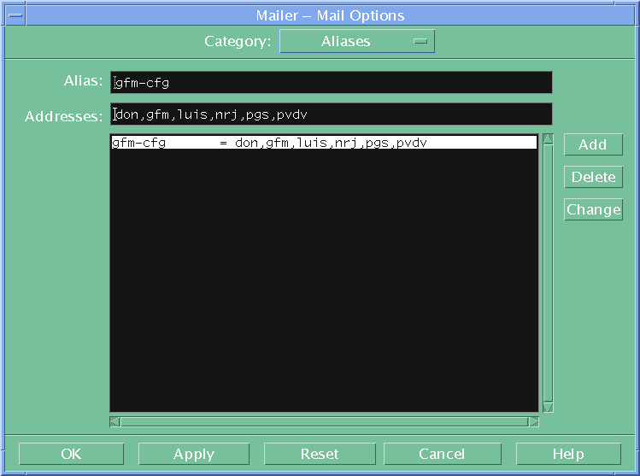Viewport: 640px width, 476px height.
Task: Cancel the Mail Options dialog
Action: (x=442, y=454)
